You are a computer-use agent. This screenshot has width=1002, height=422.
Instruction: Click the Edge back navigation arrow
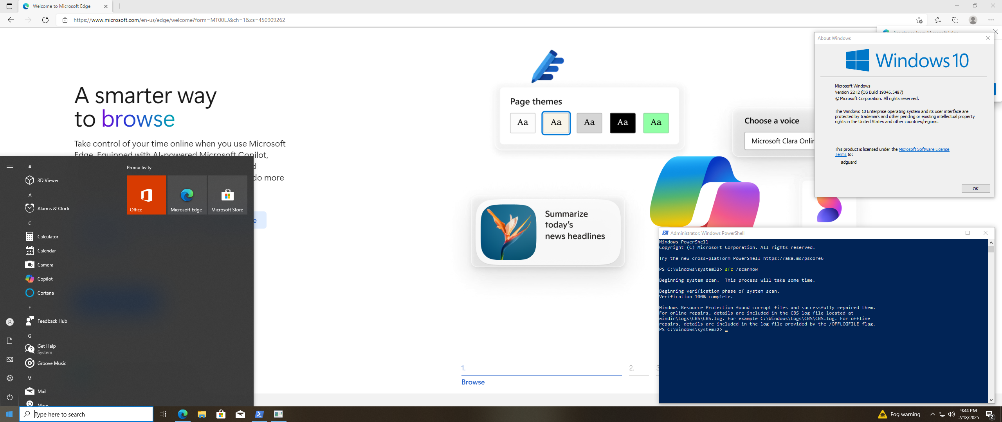[11, 20]
